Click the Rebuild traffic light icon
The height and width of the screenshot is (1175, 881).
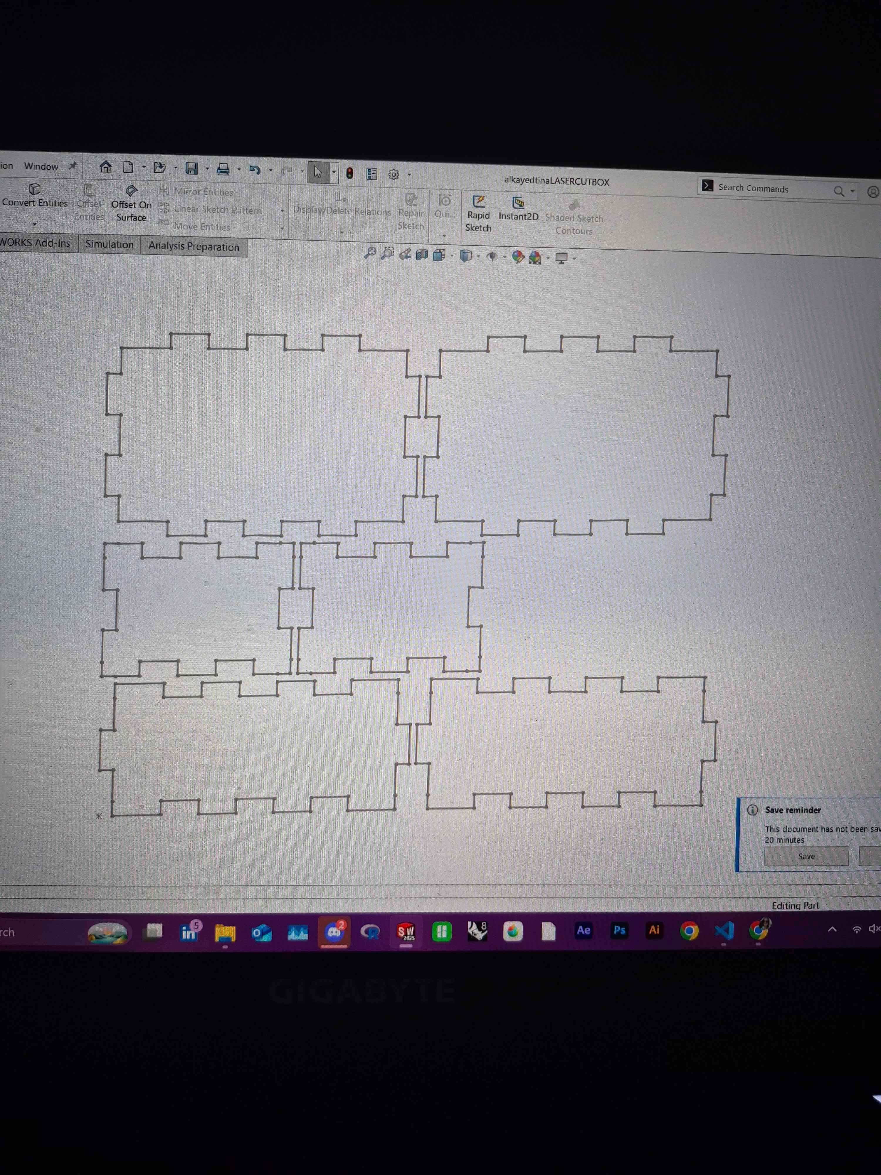[349, 173]
